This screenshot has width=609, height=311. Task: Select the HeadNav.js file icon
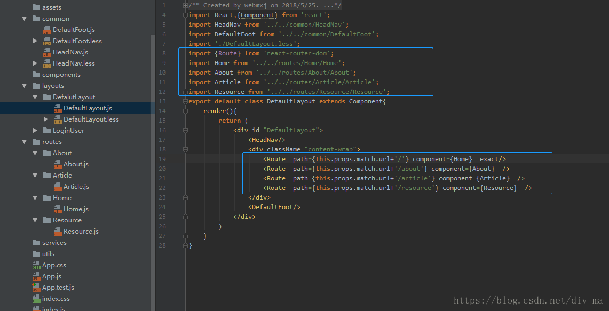(x=47, y=52)
